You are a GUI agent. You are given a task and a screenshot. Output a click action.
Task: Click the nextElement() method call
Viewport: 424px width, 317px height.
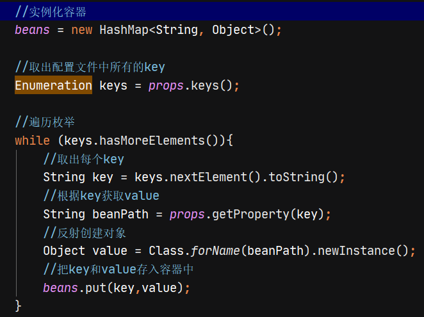[x=215, y=177]
